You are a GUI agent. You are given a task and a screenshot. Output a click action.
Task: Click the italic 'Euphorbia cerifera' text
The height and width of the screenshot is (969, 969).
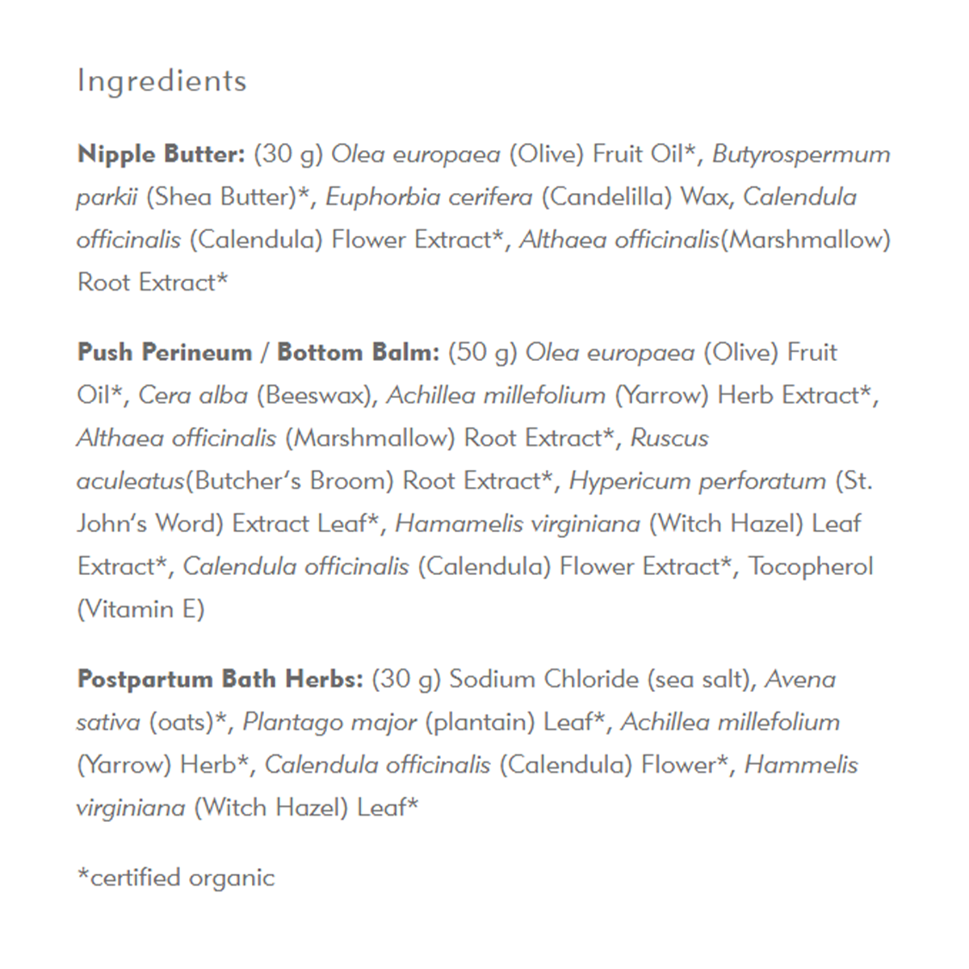tap(429, 197)
